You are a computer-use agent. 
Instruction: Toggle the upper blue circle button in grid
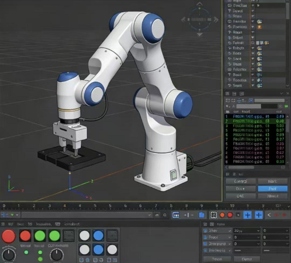(x=98, y=235)
